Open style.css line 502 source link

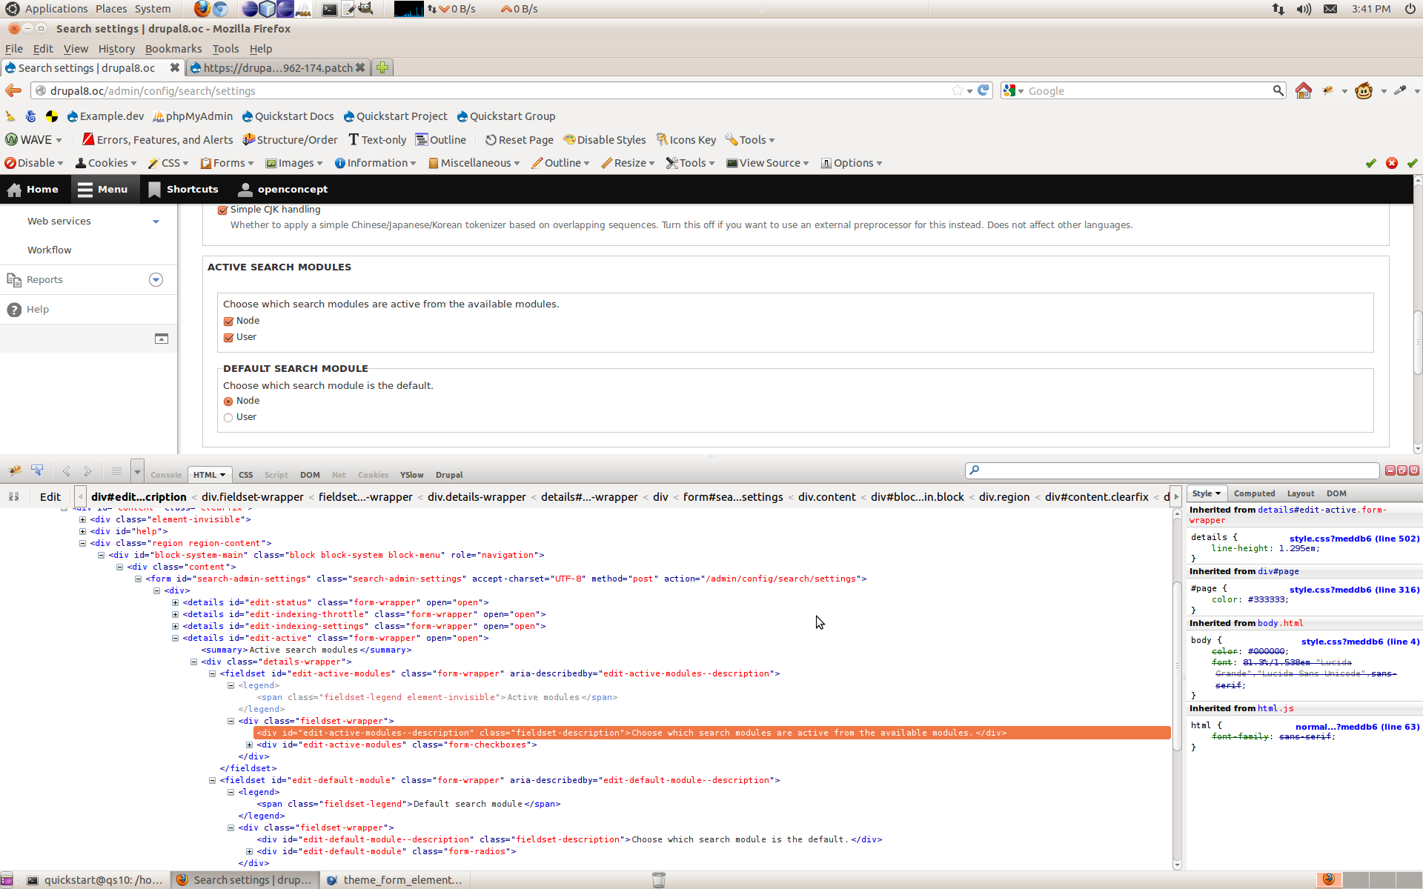1354,539
